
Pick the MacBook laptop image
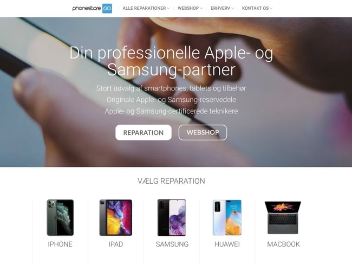coord(283,217)
